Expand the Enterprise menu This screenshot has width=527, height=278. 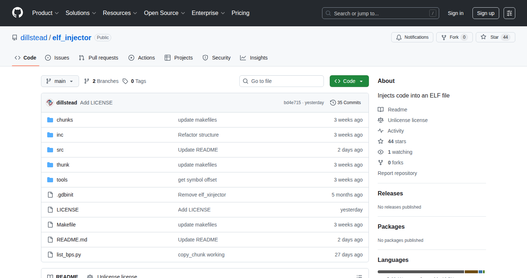[x=208, y=13]
